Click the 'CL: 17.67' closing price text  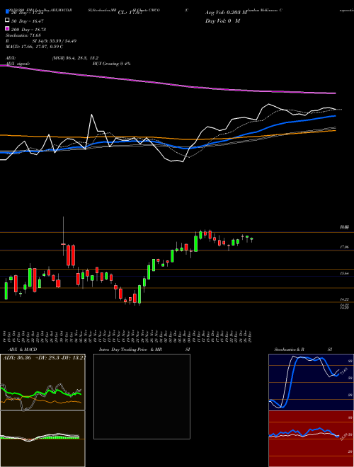point(130,13)
